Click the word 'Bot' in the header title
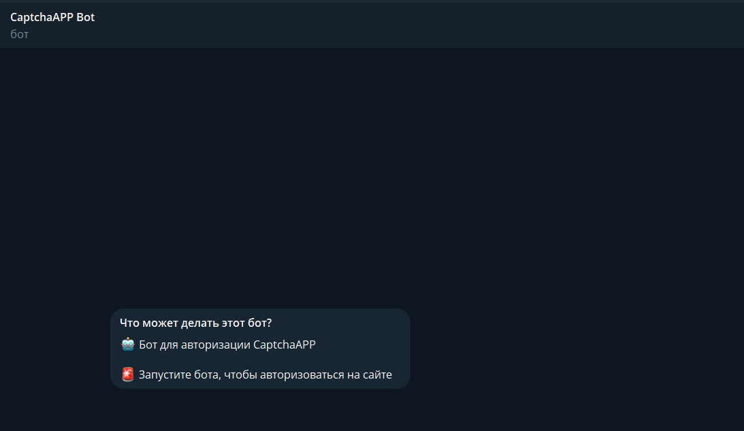The height and width of the screenshot is (431, 744). [x=85, y=17]
